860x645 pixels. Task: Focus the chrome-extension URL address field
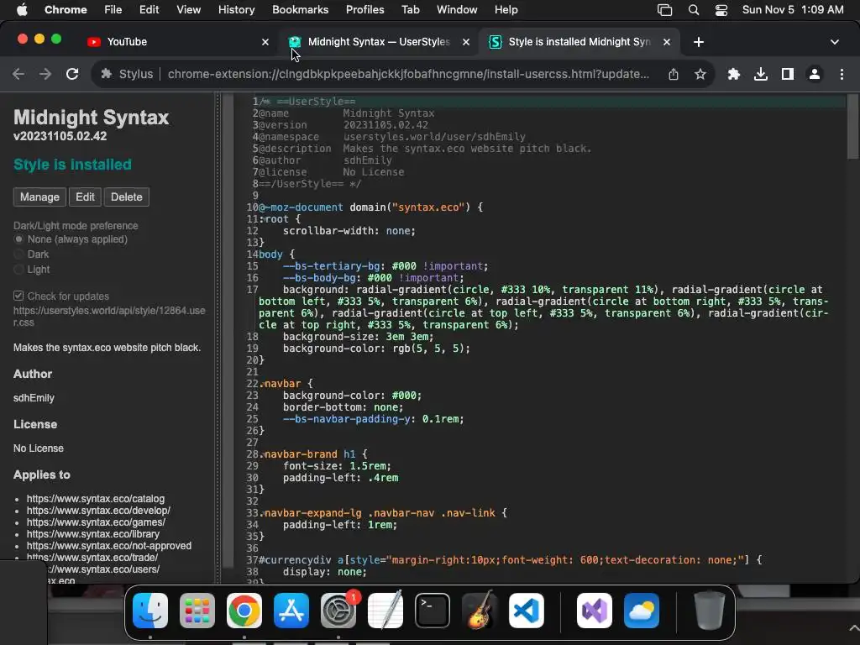pyautogui.click(x=408, y=74)
